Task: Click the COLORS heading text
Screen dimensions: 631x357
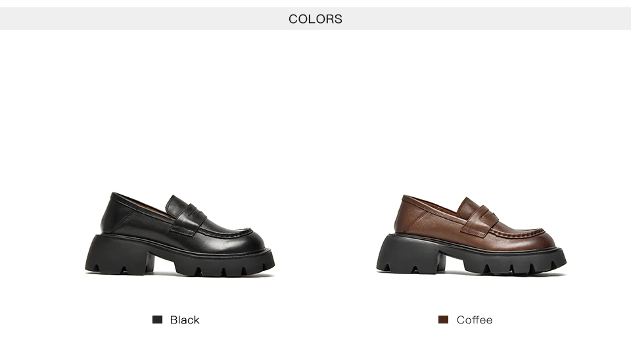Action: click(315, 19)
